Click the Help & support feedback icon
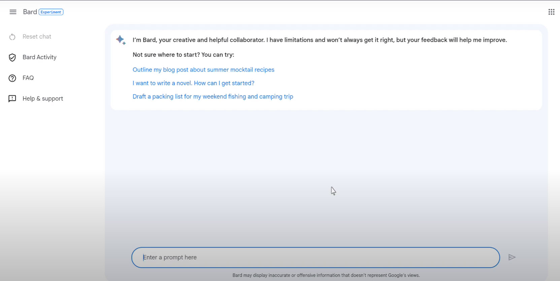The width and height of the screenshot is (560, 281). pos(12,99)
